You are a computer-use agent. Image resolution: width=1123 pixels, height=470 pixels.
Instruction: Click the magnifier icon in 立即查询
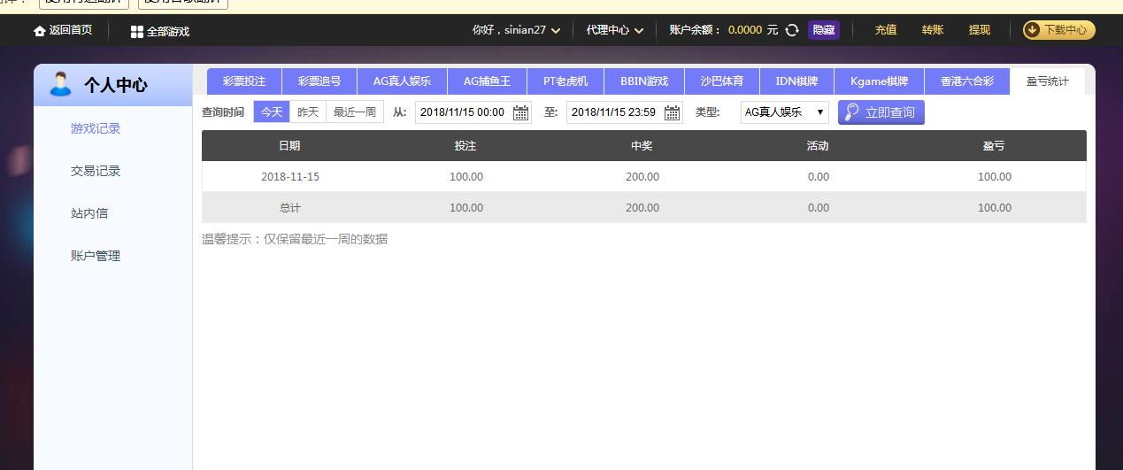[852, 112]
